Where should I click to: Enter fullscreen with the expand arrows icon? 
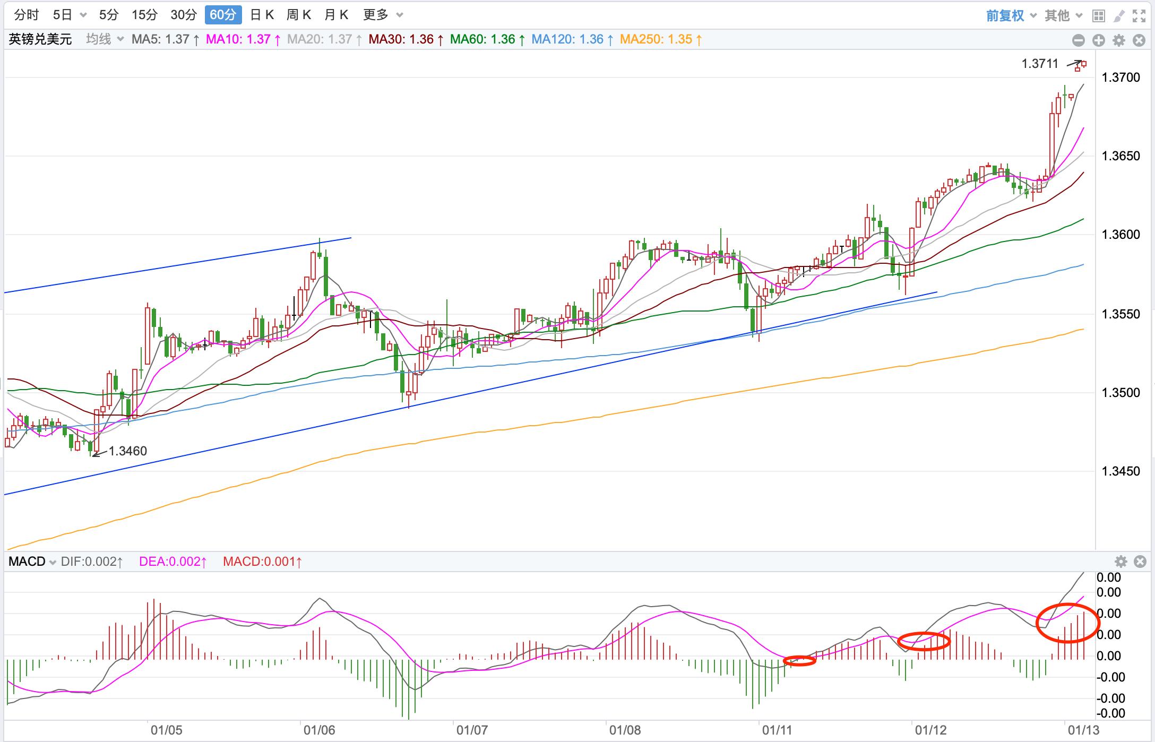1139,16
